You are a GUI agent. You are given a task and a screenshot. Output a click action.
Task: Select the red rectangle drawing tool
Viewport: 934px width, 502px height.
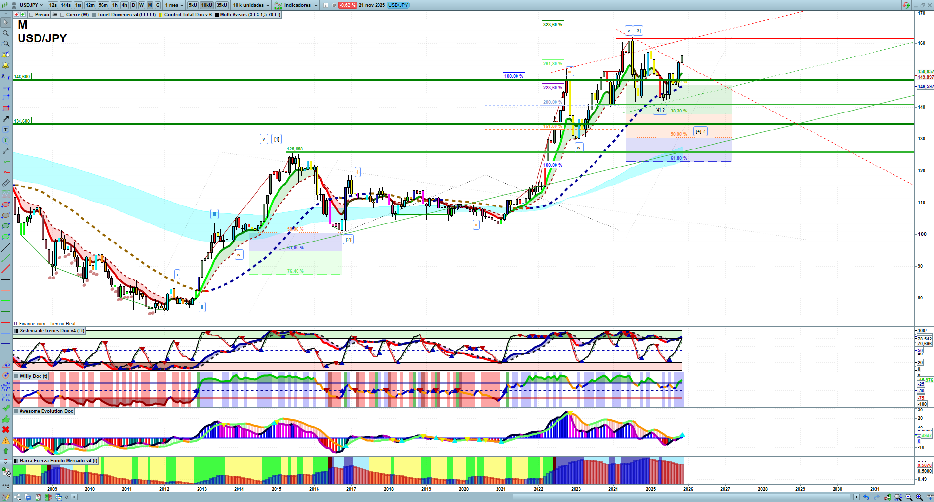click(x=6, y=108)
